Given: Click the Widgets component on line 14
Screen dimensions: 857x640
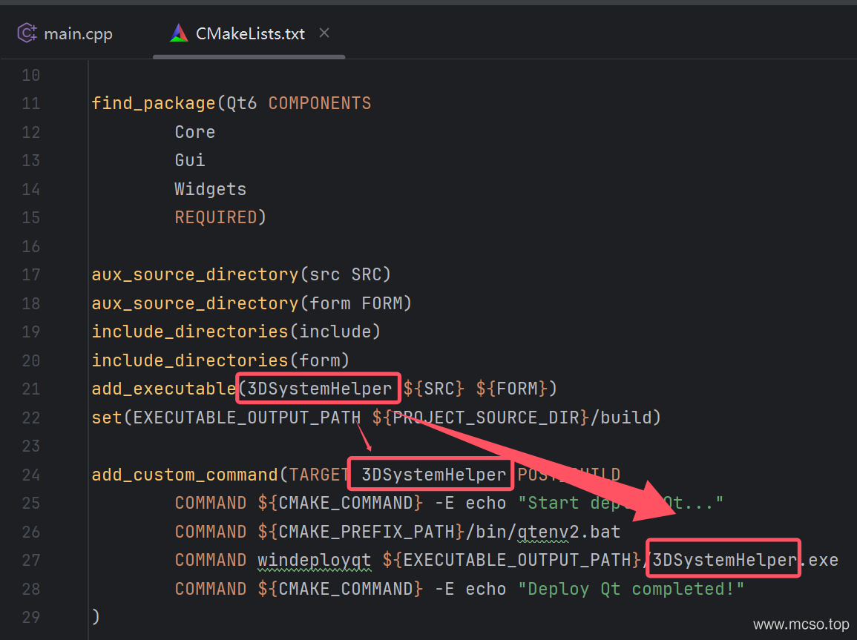Looking at the screenshot, I should [211, 190].
